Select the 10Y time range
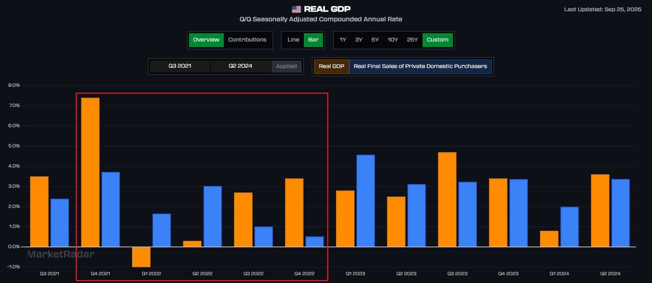The height and width of the screenshot is (283, 652). 393,40
